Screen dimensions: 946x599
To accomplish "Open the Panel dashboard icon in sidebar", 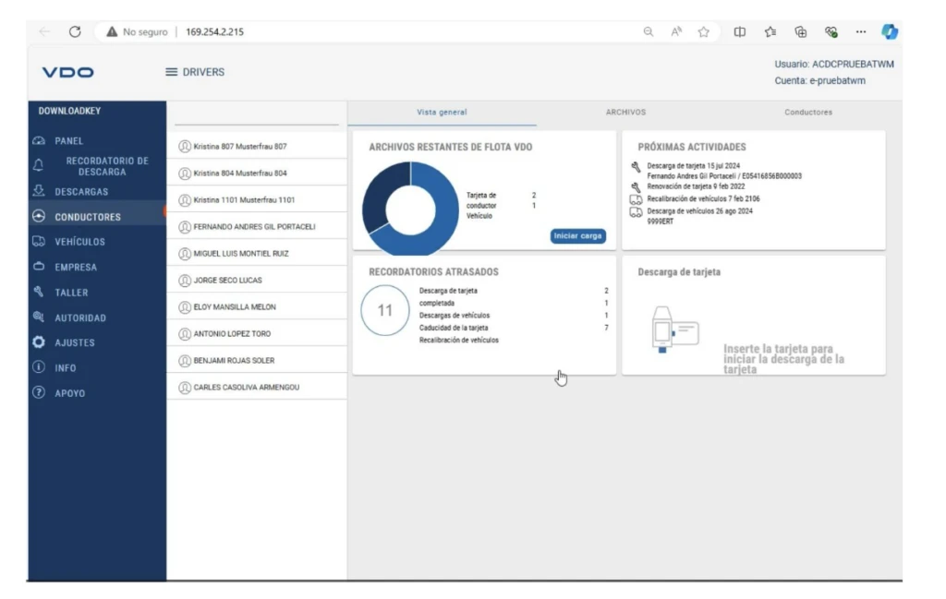I will click(39, 140).
